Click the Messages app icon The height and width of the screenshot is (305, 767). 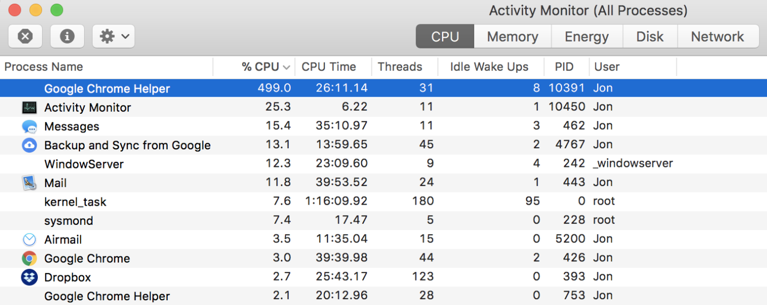[29, 126]
